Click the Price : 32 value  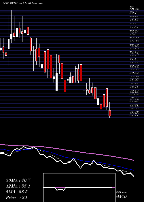[16, 198]
